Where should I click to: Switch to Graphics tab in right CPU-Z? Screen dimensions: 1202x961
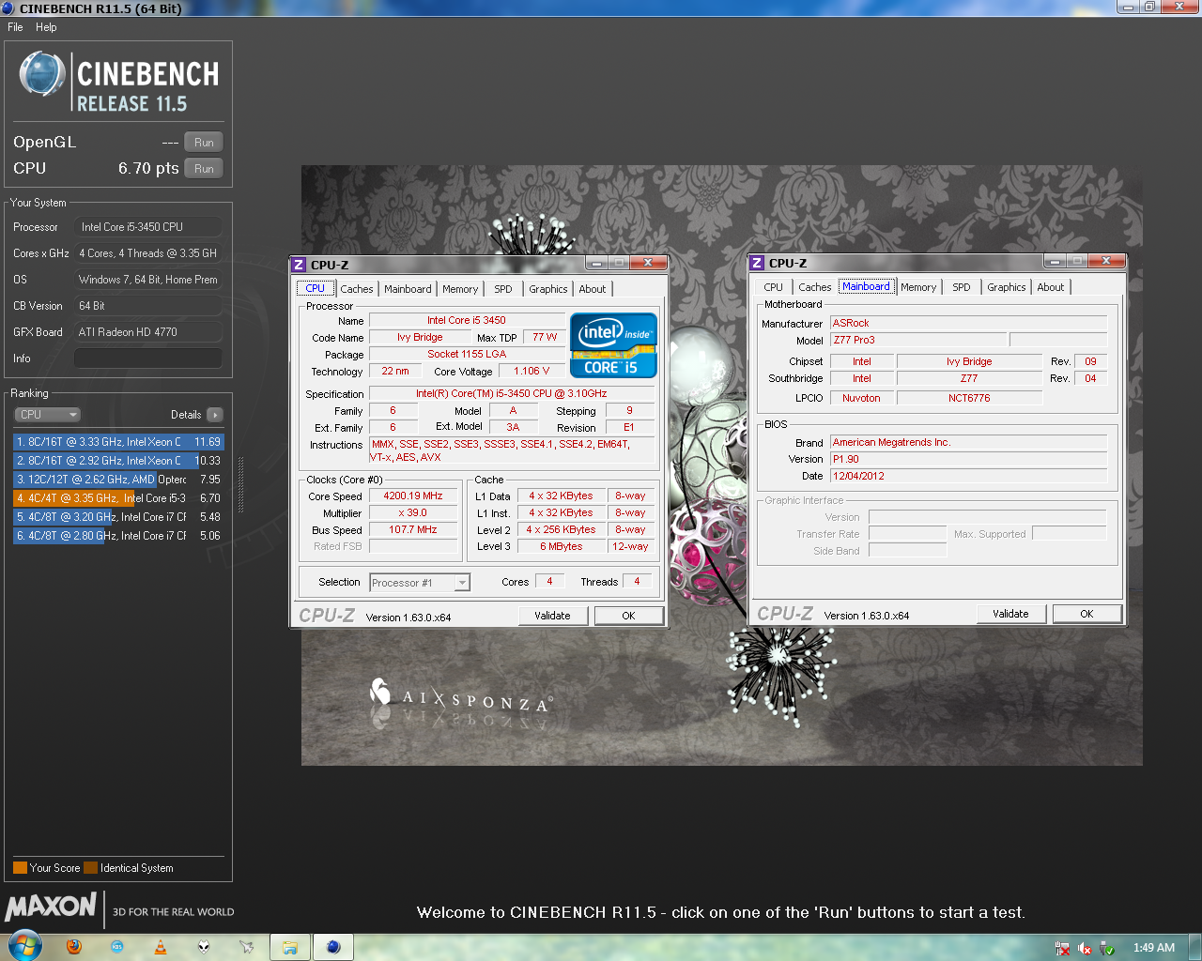(1007, 287)
